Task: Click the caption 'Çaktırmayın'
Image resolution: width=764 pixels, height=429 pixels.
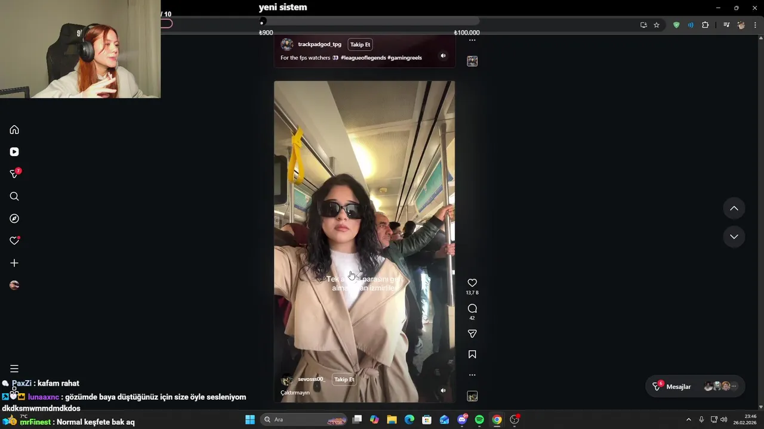Action: pos(295,393)
